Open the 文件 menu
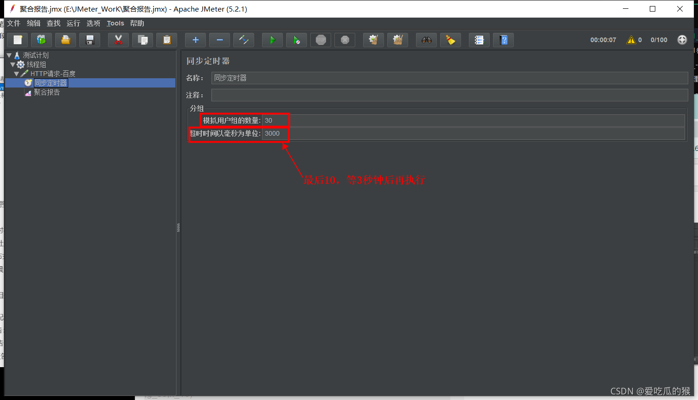698x400 pixels. point(13,23)
